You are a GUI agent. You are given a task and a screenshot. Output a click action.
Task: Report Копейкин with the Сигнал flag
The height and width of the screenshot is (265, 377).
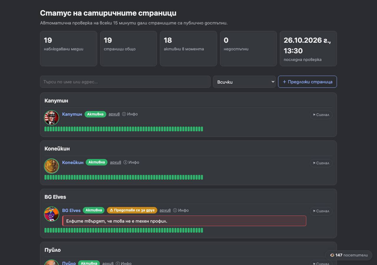click(x=321, y=163)
